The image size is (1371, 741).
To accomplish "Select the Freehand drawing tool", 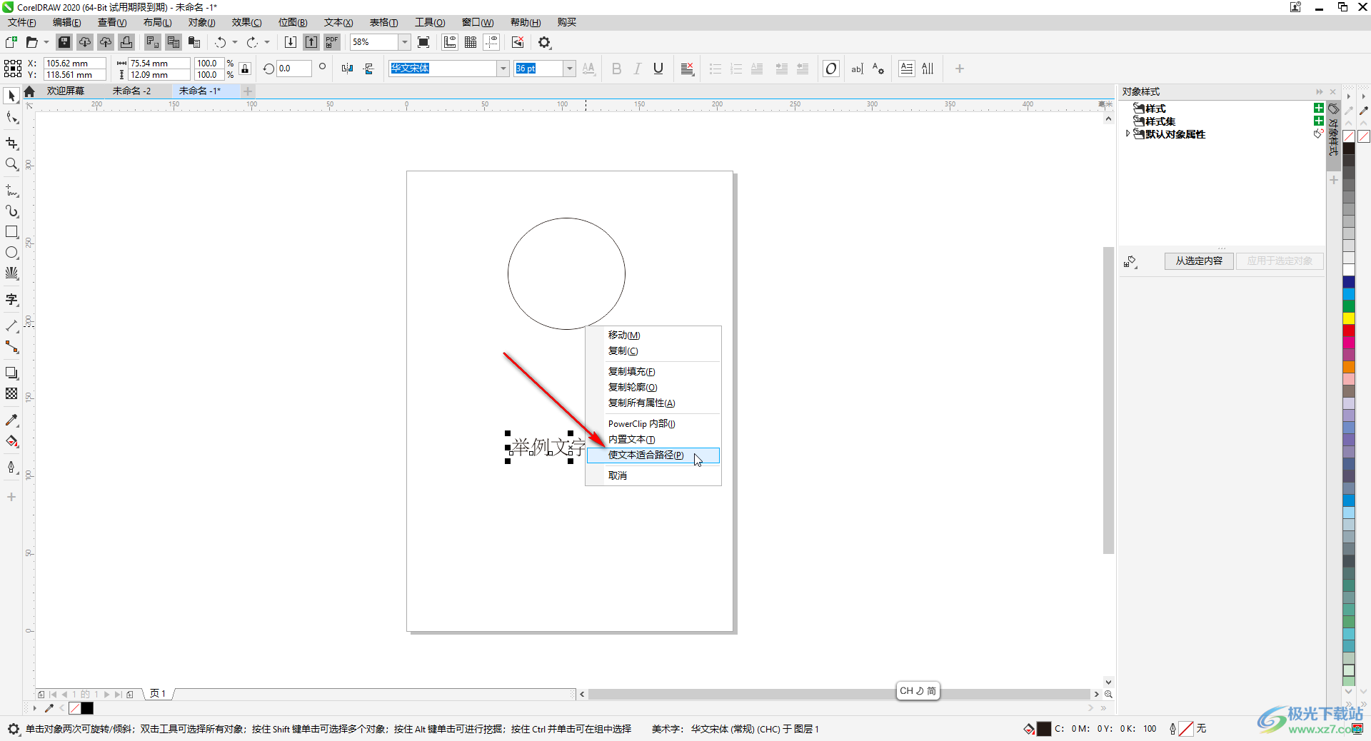I will click(11, 191).
